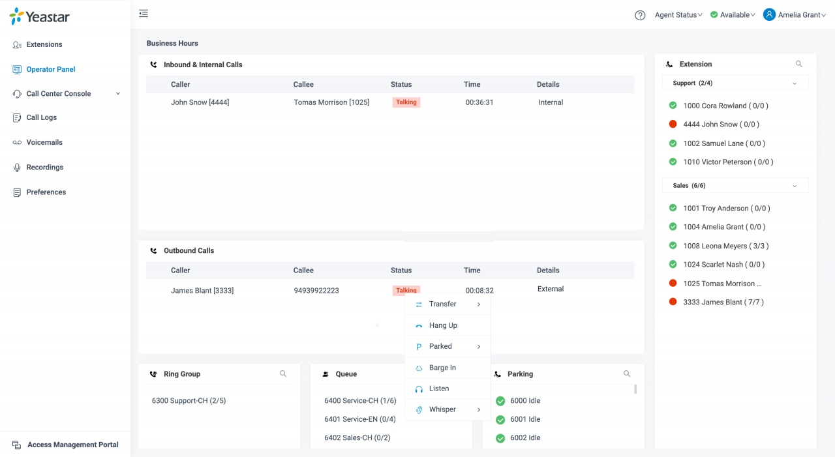
Task: Click the search icon in Extension panel
Action: (799, 64)
